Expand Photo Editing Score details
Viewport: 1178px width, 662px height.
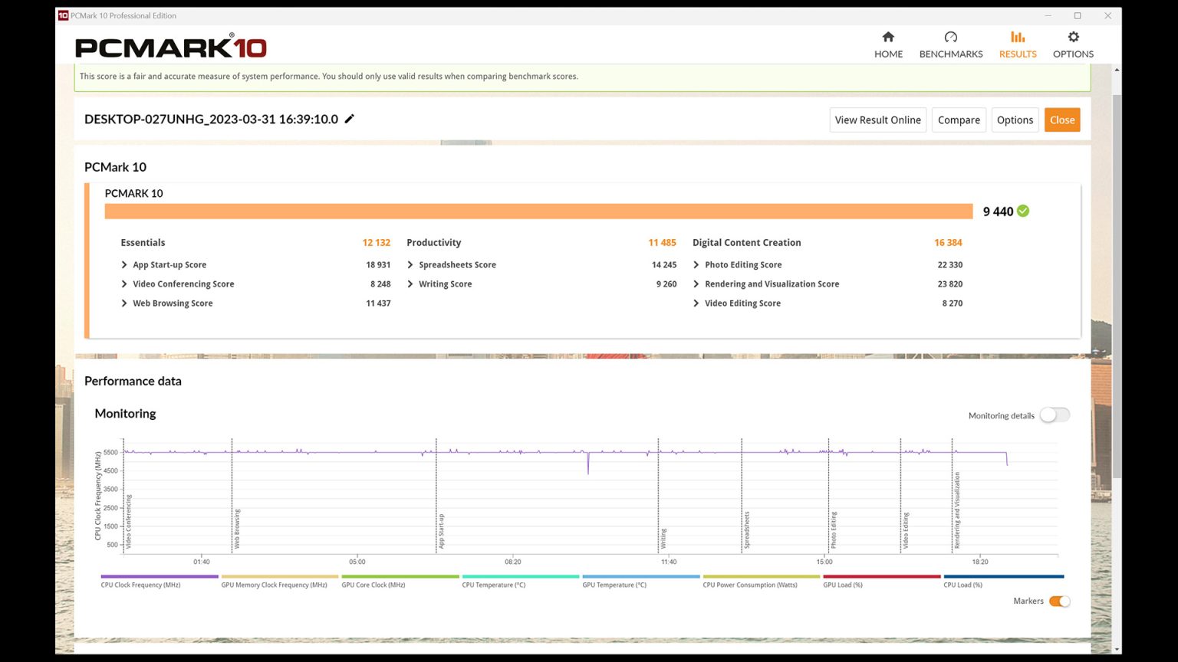pyautogui.click(x=696, y=264)
